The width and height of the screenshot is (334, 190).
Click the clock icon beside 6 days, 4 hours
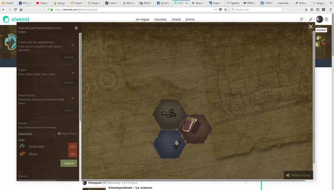point(59,134)
